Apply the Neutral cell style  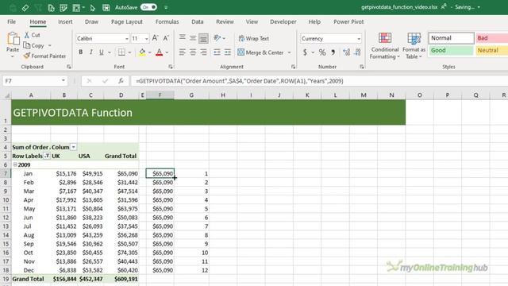(492, 50)
